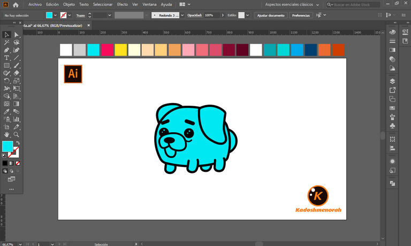Choose Draw Normal mode
411x246 pixels.
[x=5, y=171]
